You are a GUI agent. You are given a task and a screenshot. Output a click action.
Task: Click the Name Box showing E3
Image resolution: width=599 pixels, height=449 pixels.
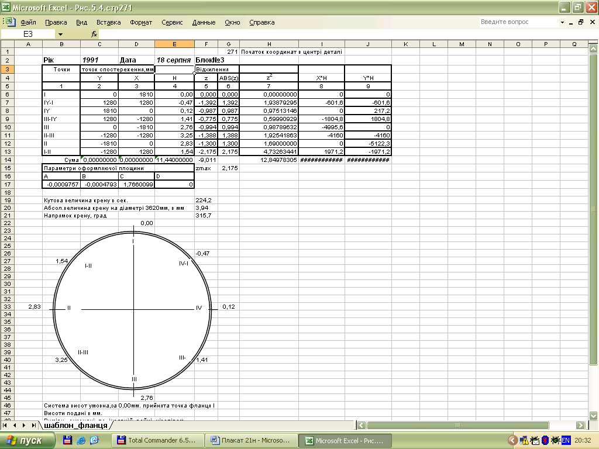click(x=28, y=34)
